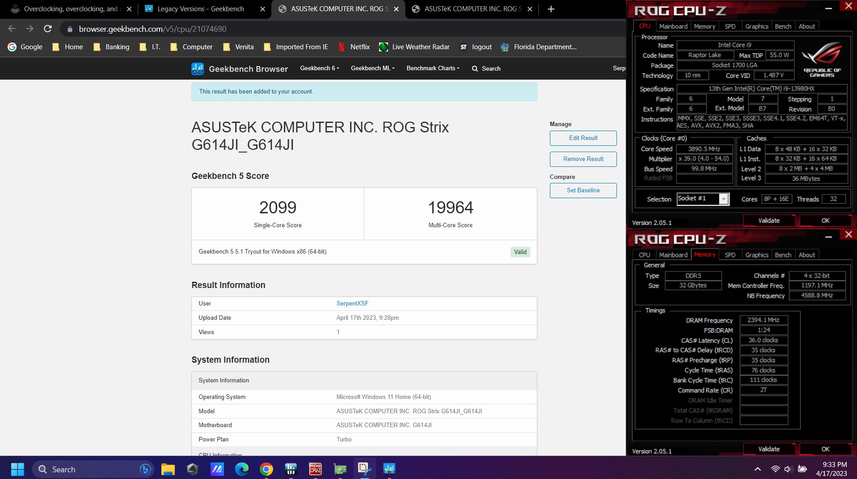Click the Windows taskbar Search box
This screenshot has height=479, width=857.
tap(93, 469)
